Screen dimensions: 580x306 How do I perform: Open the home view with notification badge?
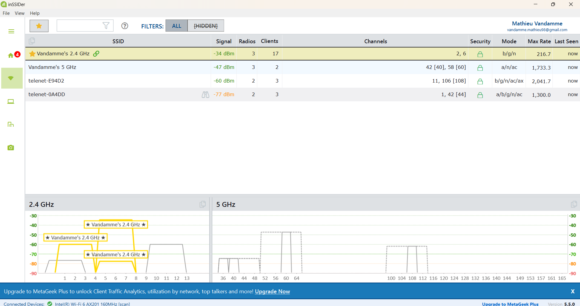pos(11,55)
